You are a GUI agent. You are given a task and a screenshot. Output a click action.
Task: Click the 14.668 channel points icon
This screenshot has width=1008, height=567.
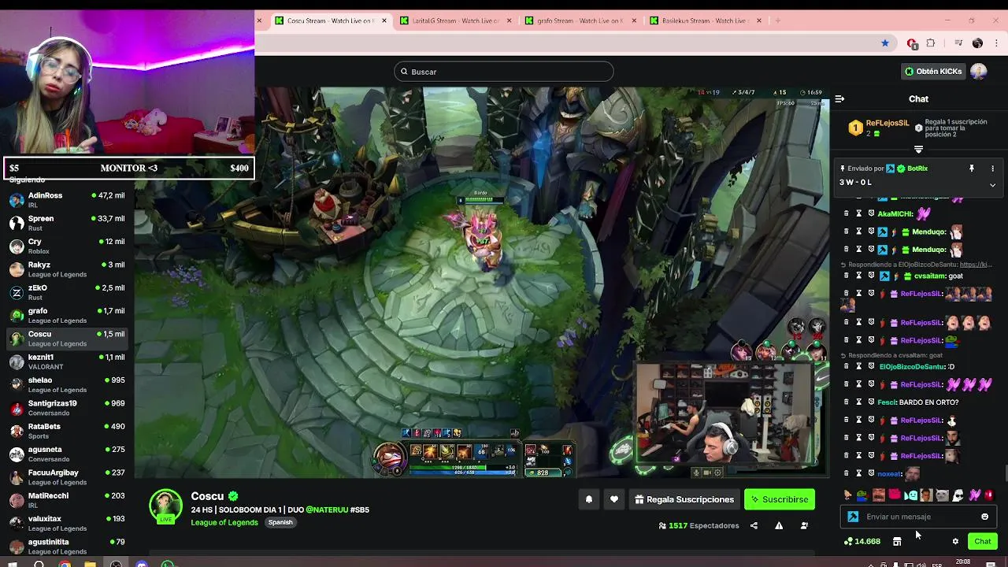pyautogui.click(x=848, y=541)
